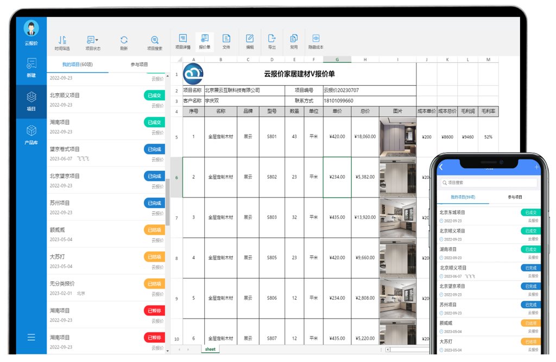The width and height of the screenshot is (556, 362).
Task: Click the product image in the S803 row
Action: [398, 218]
